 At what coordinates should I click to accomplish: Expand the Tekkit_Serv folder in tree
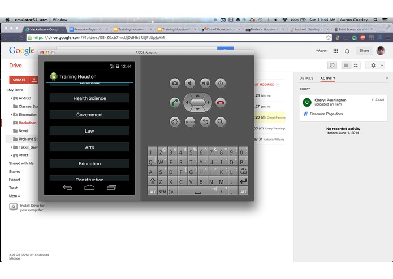(11, 147)
